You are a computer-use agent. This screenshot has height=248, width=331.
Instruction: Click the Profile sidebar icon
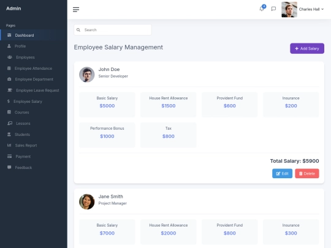(9, 46)
